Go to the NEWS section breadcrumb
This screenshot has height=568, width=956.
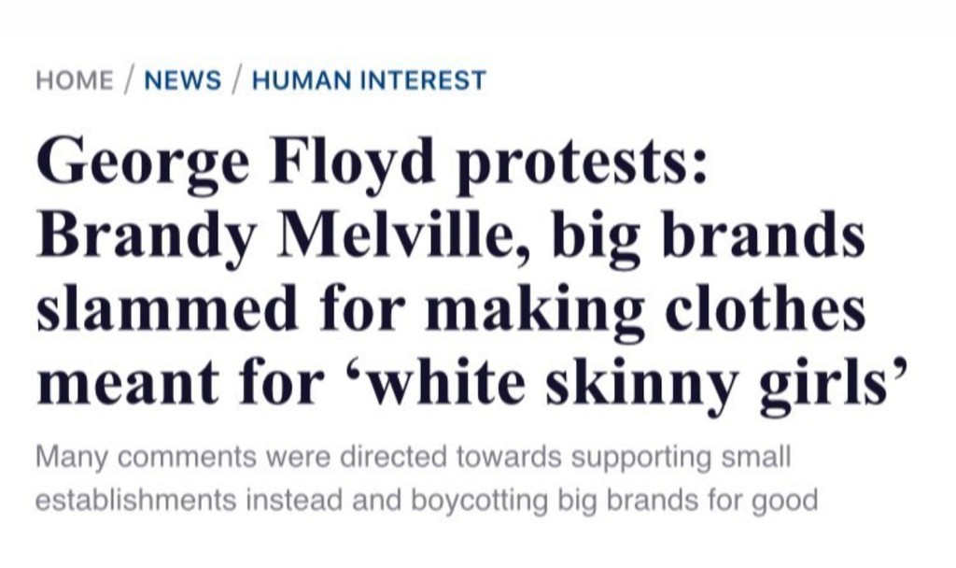click(183, 80)
